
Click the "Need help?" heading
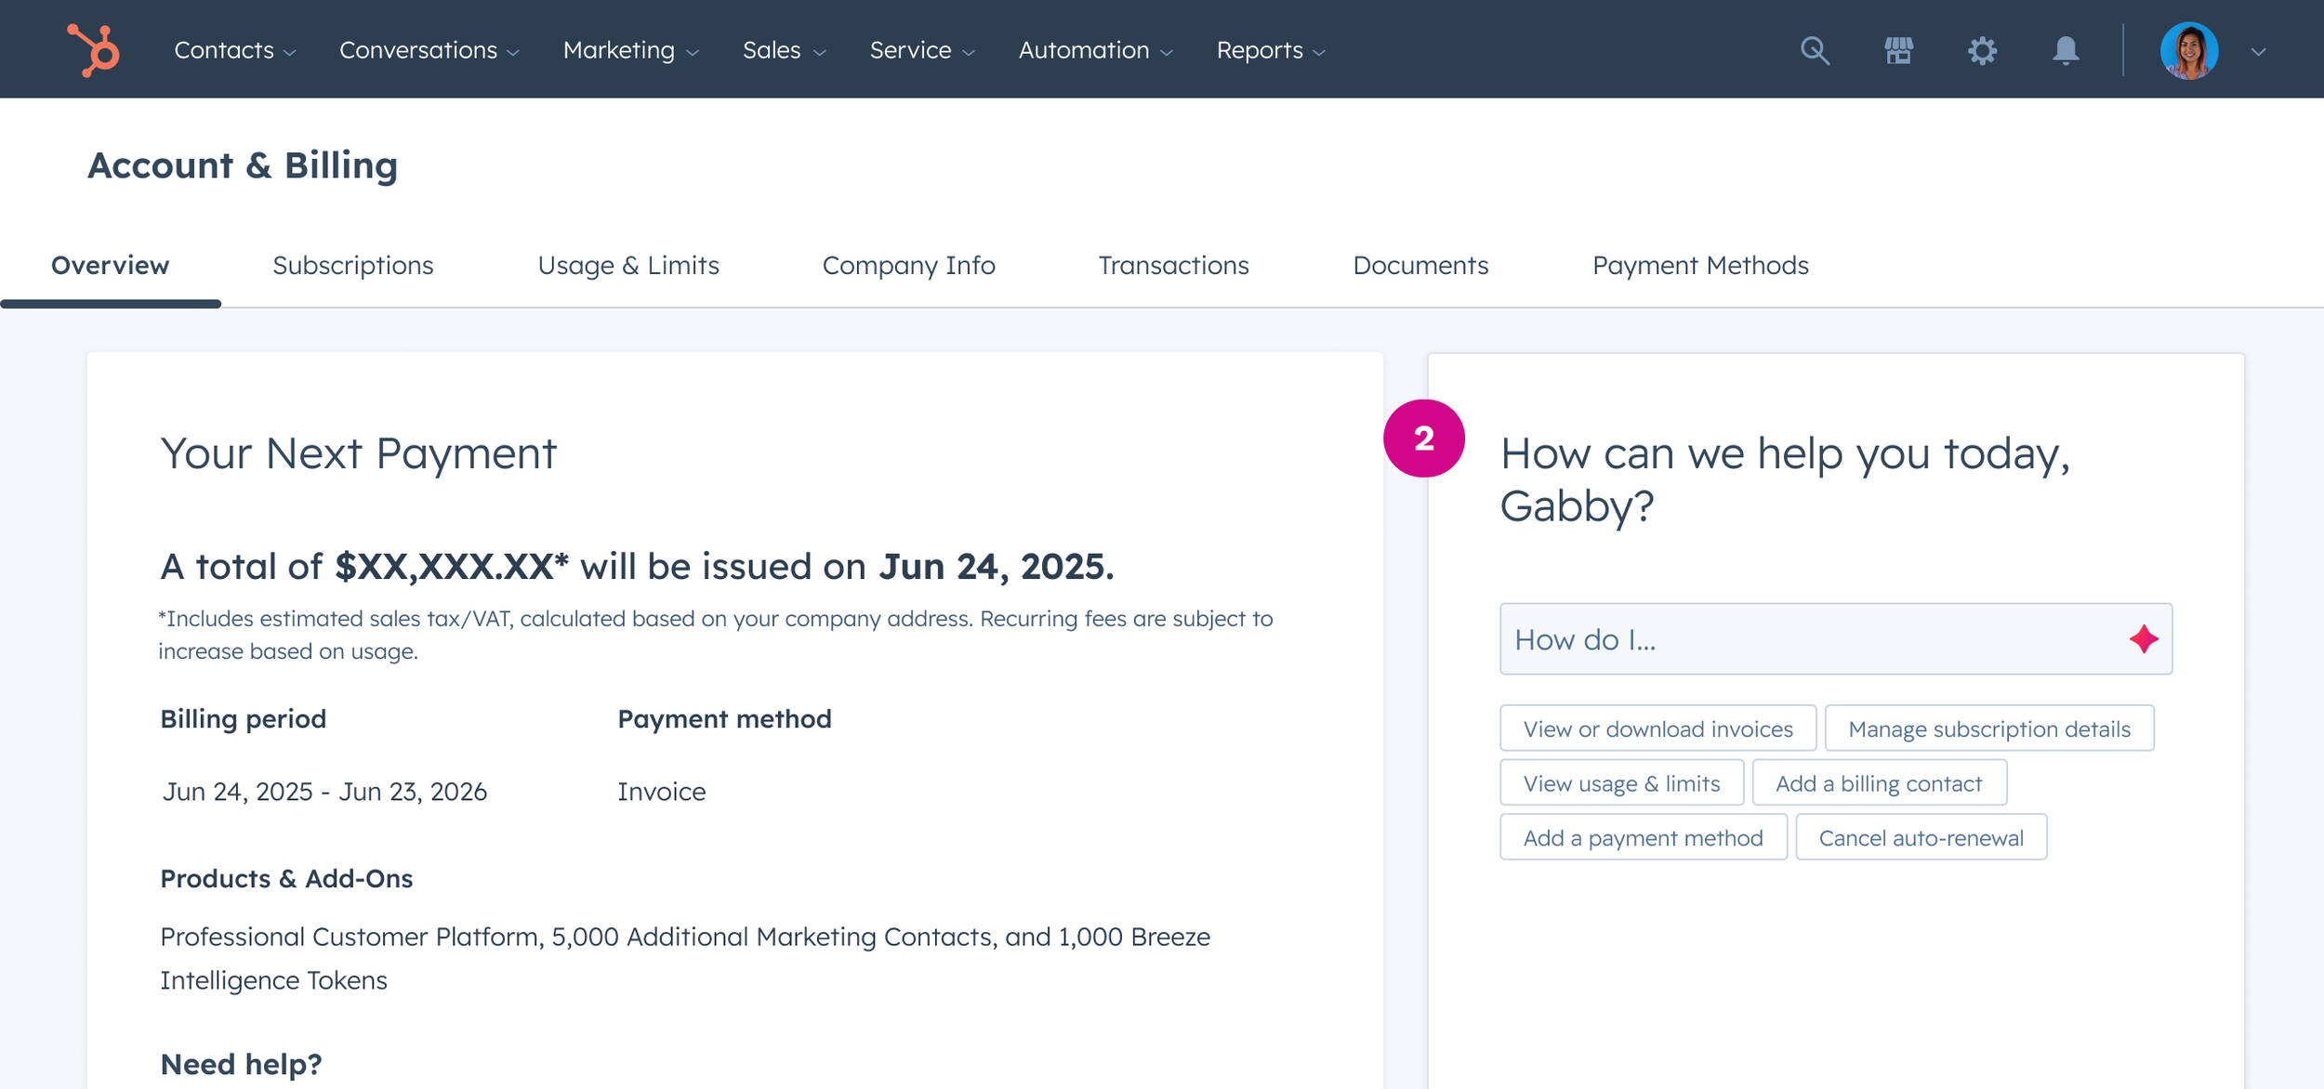point(242,1065)
